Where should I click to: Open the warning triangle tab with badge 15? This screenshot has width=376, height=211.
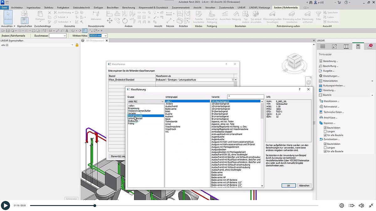[x=370, y=46]
